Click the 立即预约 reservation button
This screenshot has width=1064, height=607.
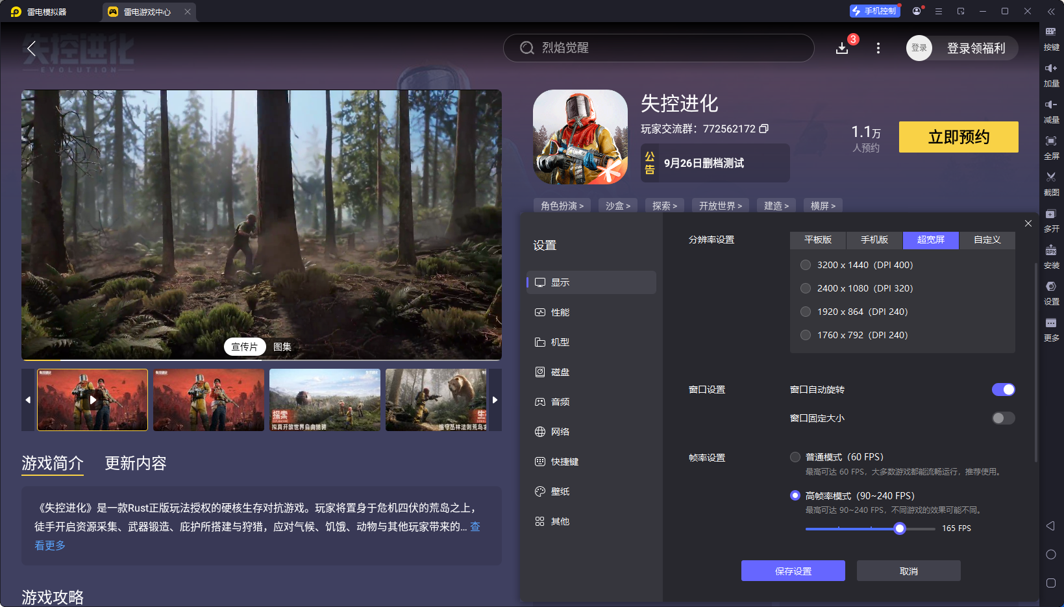(x=958, y=137)
